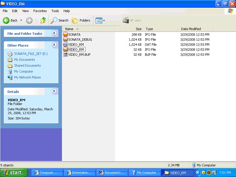The image size is (236, 177).
Task: Click the DAT File type cell
Action: click(x=151, y=45)
